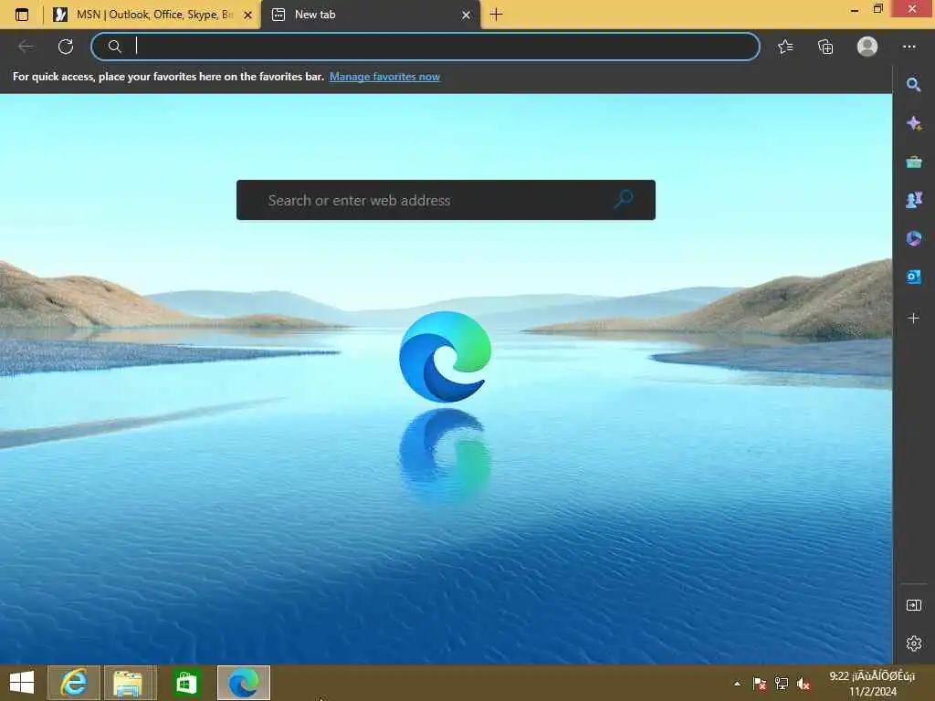This screenshot has height=701, width=935.
Task: Restore down the Edge window
Action: coord(877,9)
